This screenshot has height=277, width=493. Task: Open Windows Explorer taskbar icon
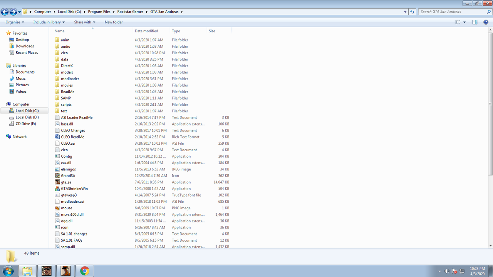pos(27,271)
